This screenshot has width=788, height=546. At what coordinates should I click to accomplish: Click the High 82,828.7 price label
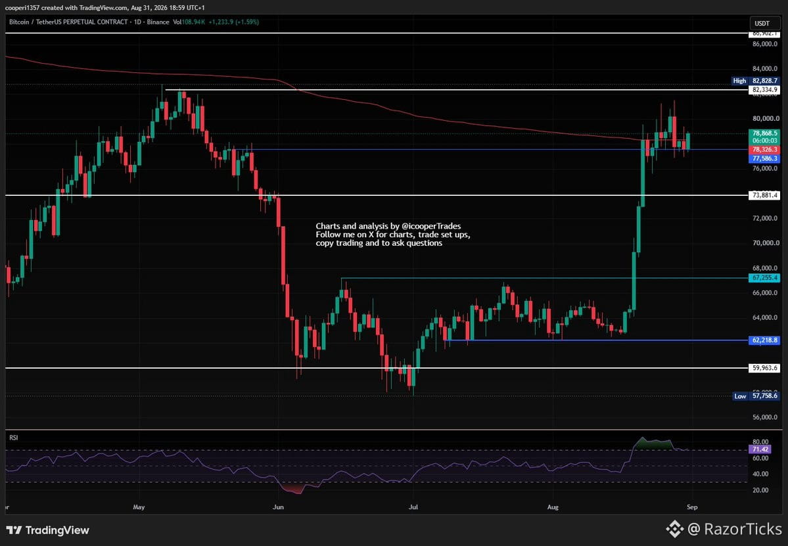tap(756, 81)
